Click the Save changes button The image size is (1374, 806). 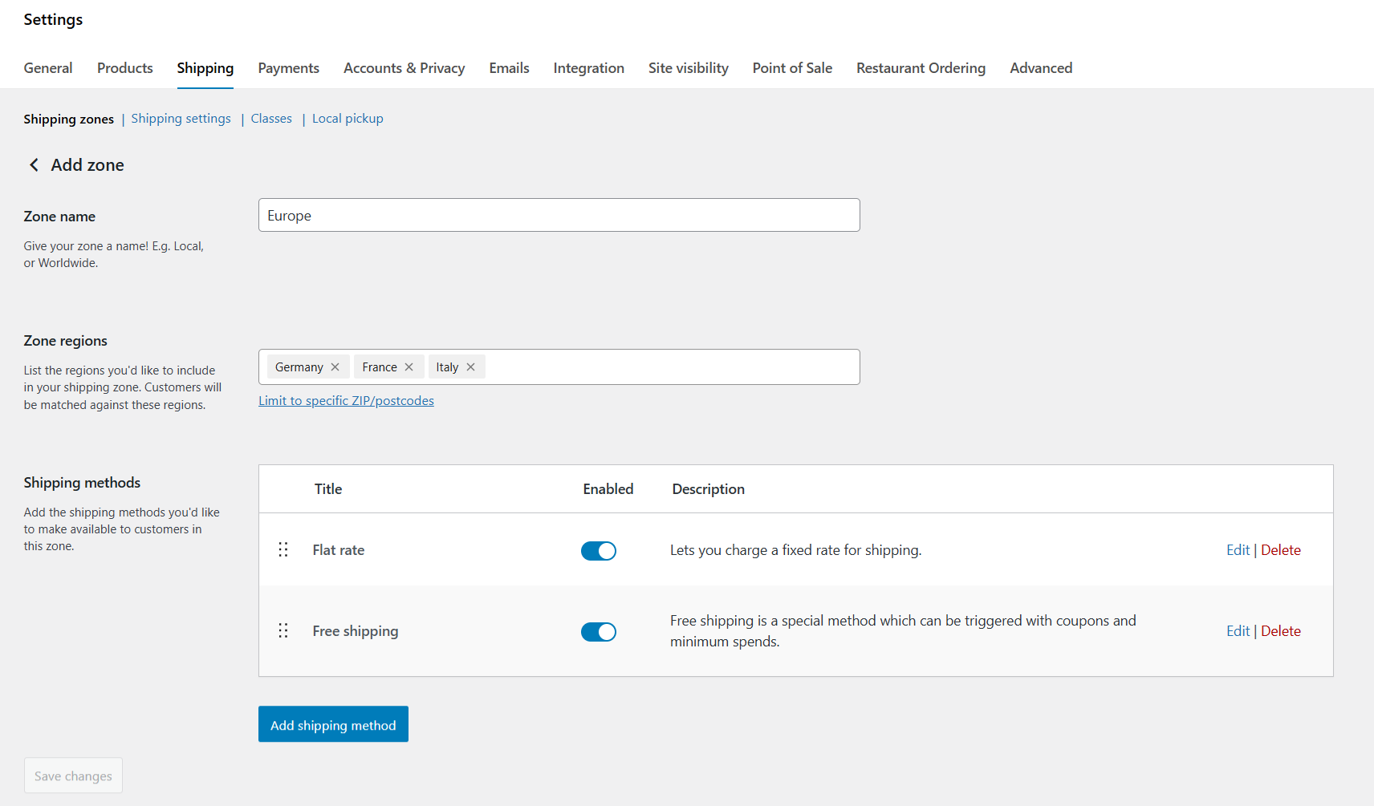[x=73, y=776]
